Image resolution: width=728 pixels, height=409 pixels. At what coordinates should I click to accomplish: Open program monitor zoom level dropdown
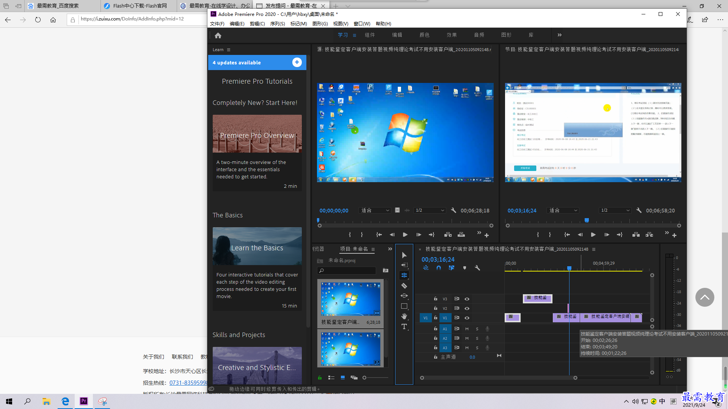(563, 210)
